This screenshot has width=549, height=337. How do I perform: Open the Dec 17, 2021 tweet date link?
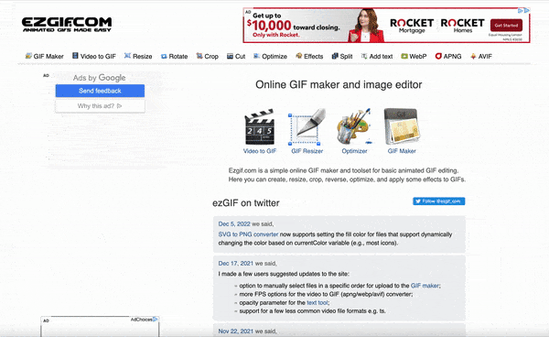[x=236, y=264]
